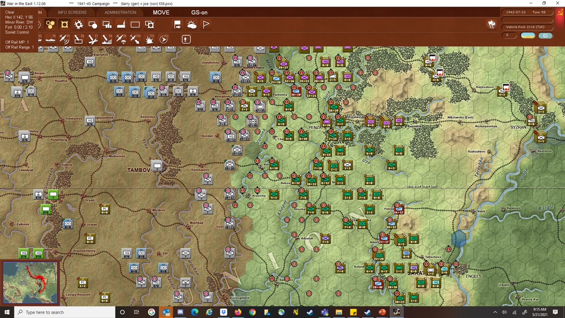Click the crossed white flags icon
Screen dimensions: 565x318
491,25
